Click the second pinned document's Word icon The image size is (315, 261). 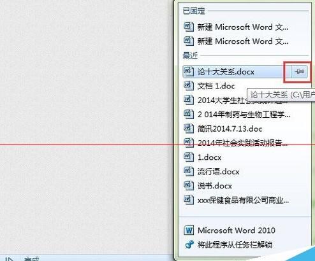click(x=189, y=41)
